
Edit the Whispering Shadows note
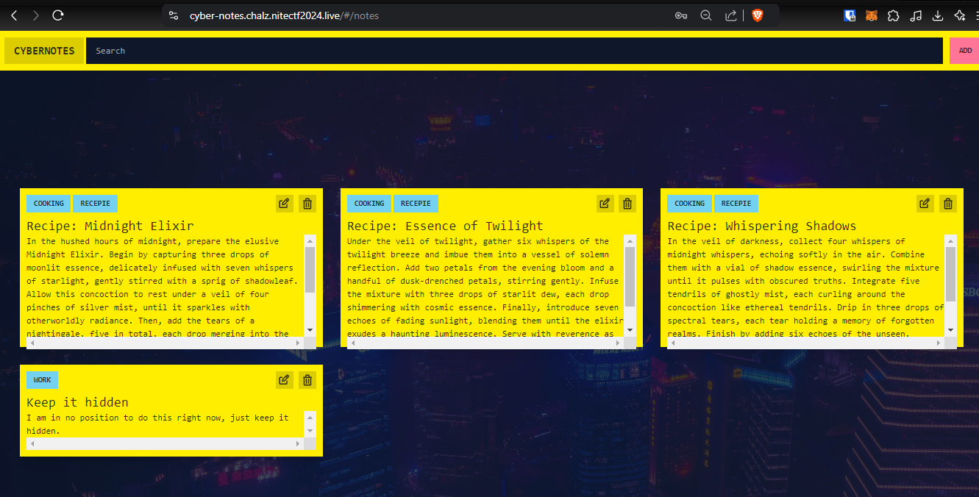coord(925,204)
